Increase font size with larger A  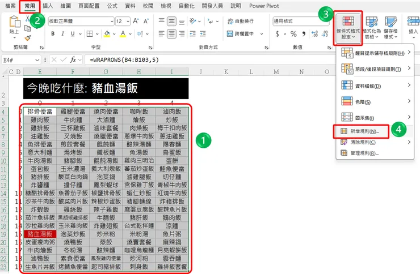[x=136, y=21]
